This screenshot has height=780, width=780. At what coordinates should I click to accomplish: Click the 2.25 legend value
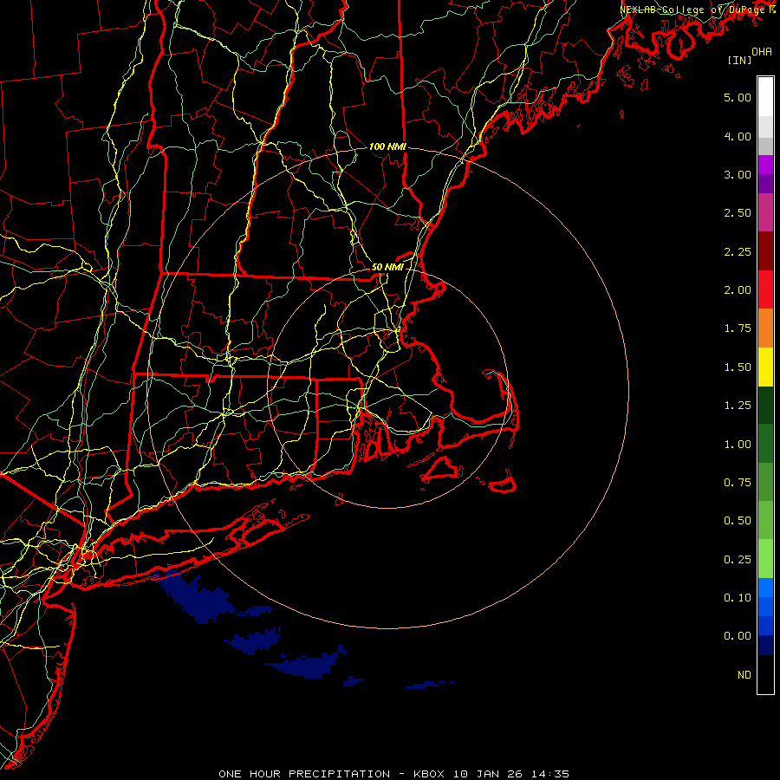tap(738, 251)
